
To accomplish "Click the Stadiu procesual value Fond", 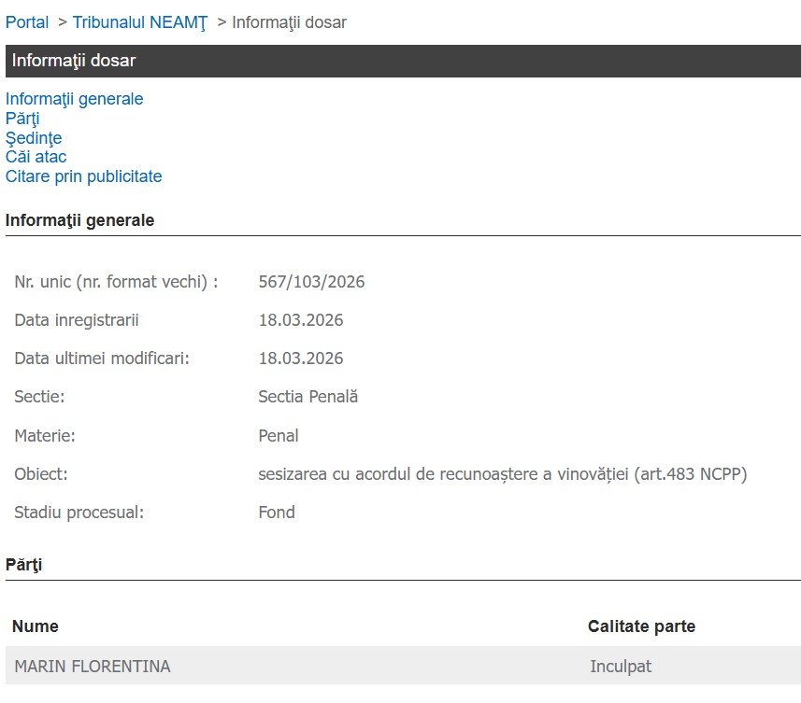I will (x=276, y=513).
